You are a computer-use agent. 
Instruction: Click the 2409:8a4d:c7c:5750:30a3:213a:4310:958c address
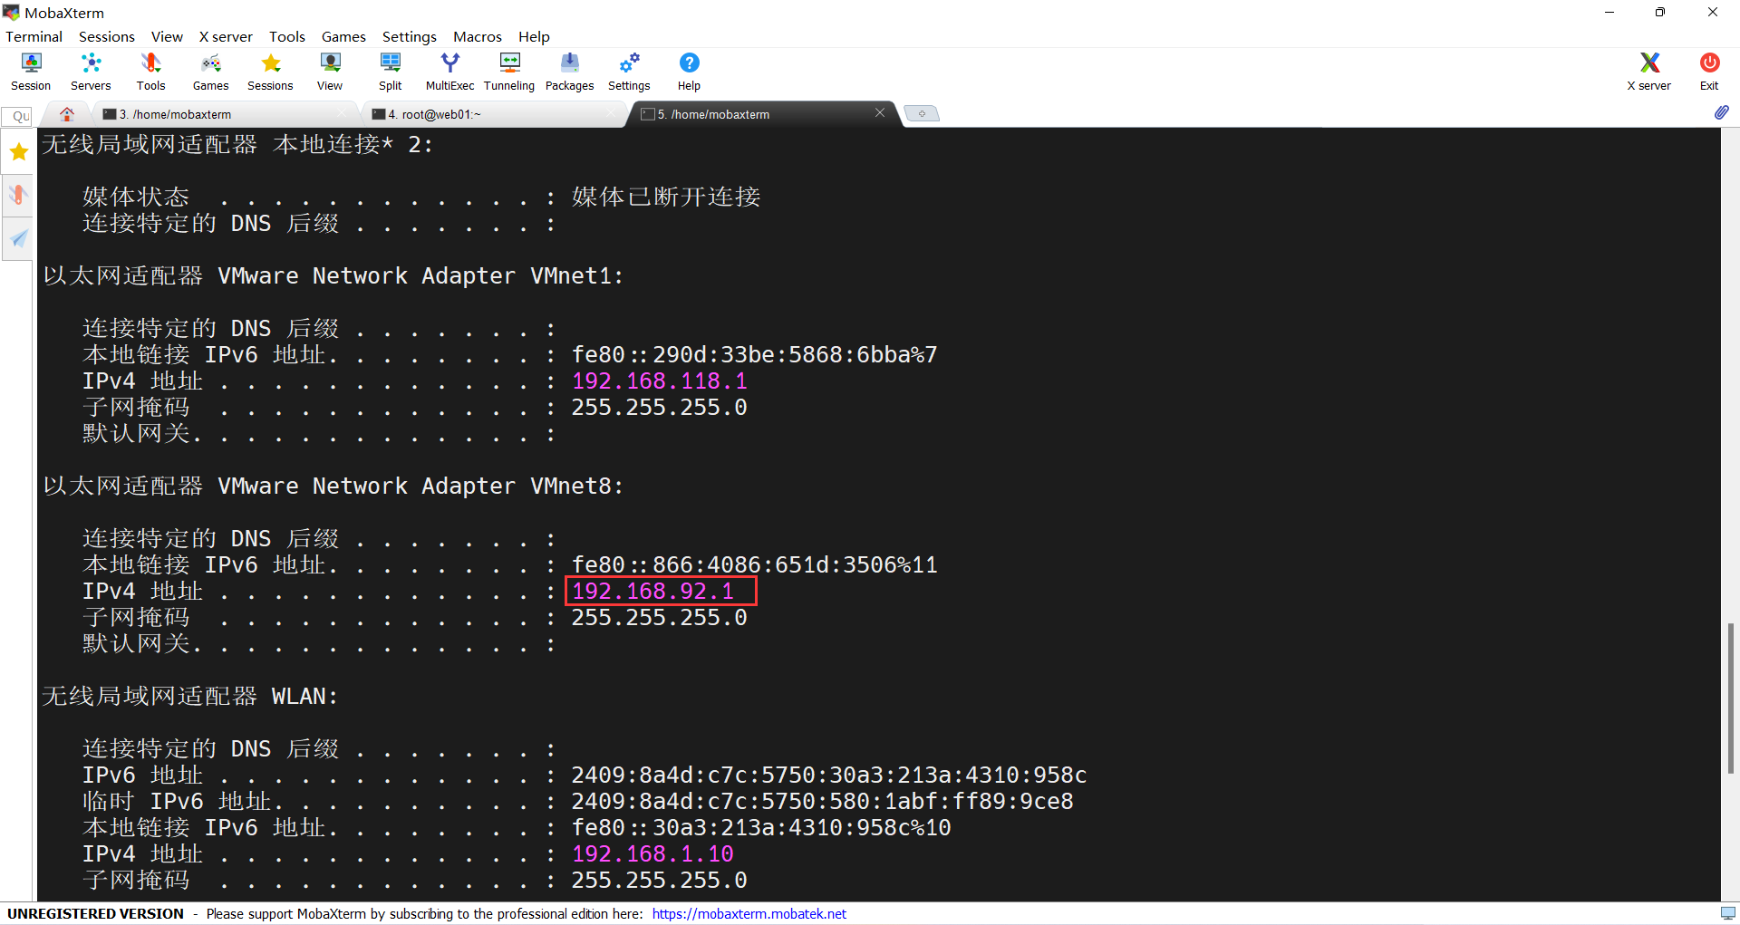coord(828,775)
